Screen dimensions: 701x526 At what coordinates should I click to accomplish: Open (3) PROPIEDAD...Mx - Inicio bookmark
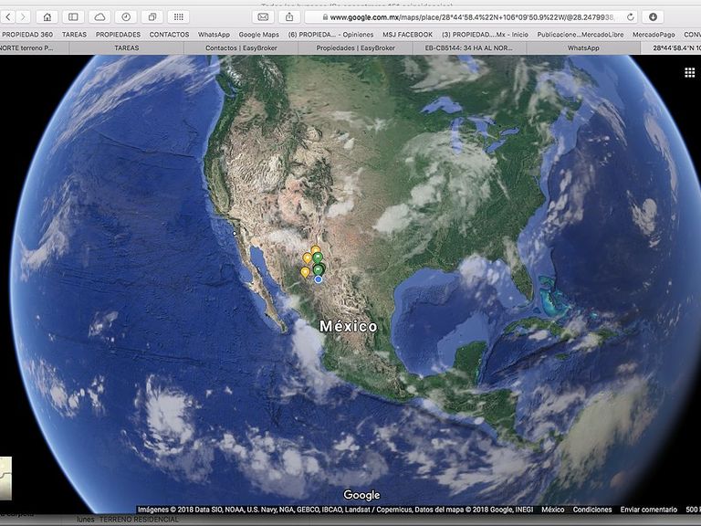[x=485, y=35]
